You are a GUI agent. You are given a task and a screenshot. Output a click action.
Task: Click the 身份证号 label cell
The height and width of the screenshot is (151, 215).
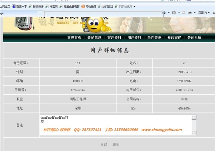click(21, 63)
